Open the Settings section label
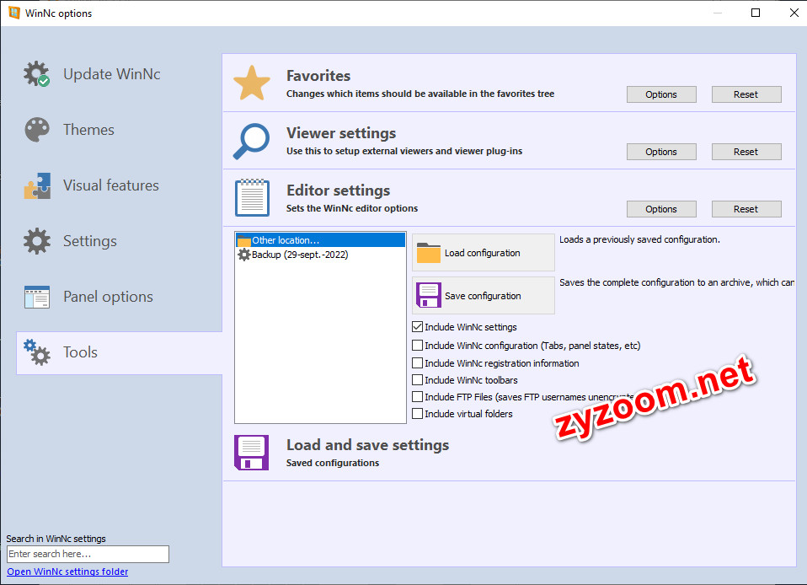Screen dimensions: 807x585 pyautogui.click(x=90, y=241)
